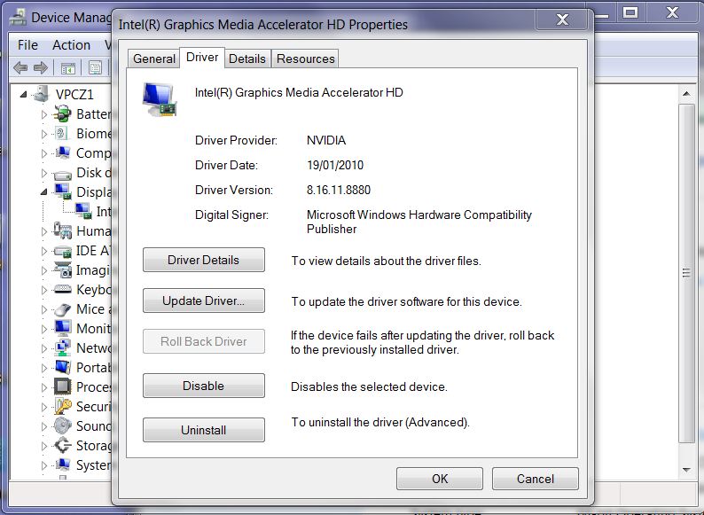Viewport: 704px width, 515px height.
Task: Click the Disable button
Action: 203,386
